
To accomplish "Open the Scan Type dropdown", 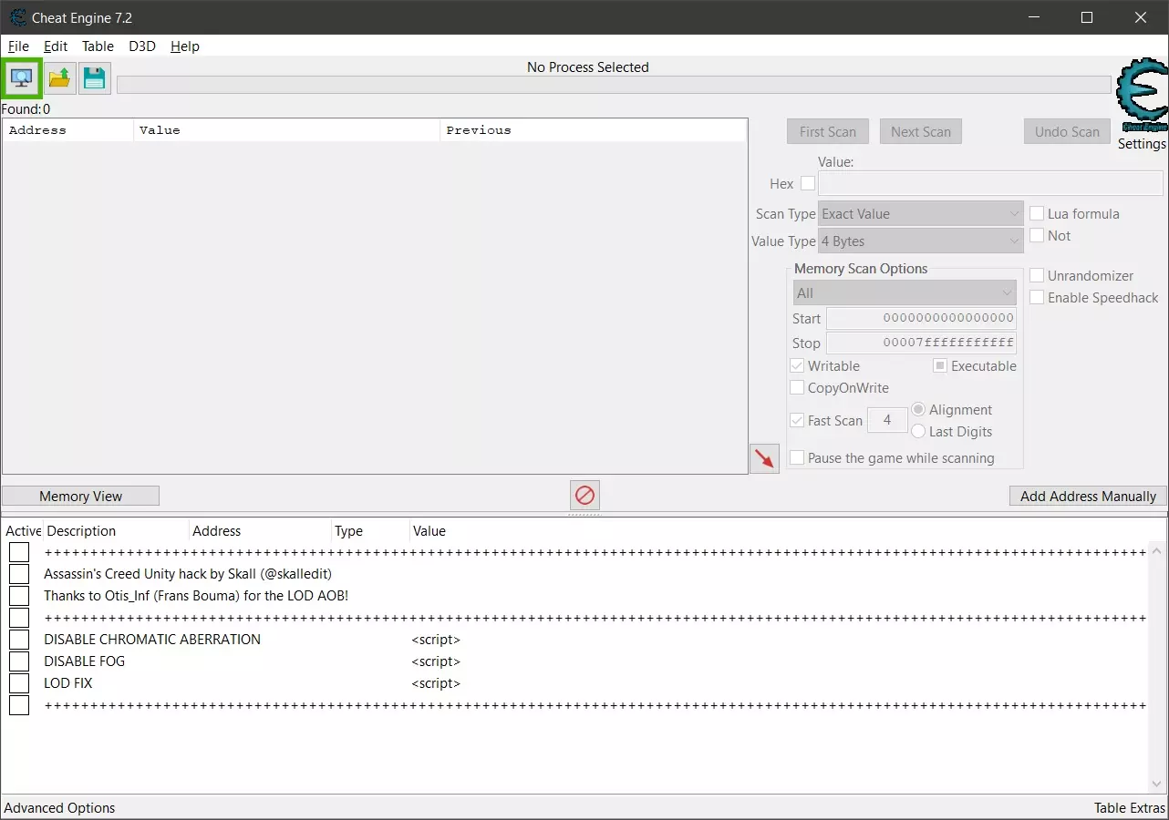I will [920, 214].
